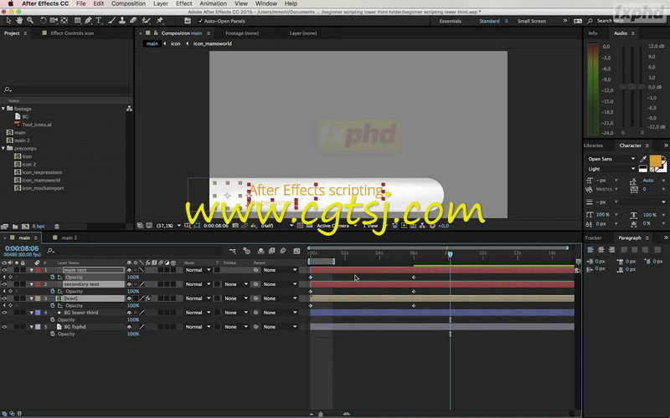Open the Graph Editor in timeline
The height and width of the screenshot is (418, 670).
296,251
